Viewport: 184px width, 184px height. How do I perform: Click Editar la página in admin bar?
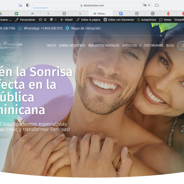88,20
